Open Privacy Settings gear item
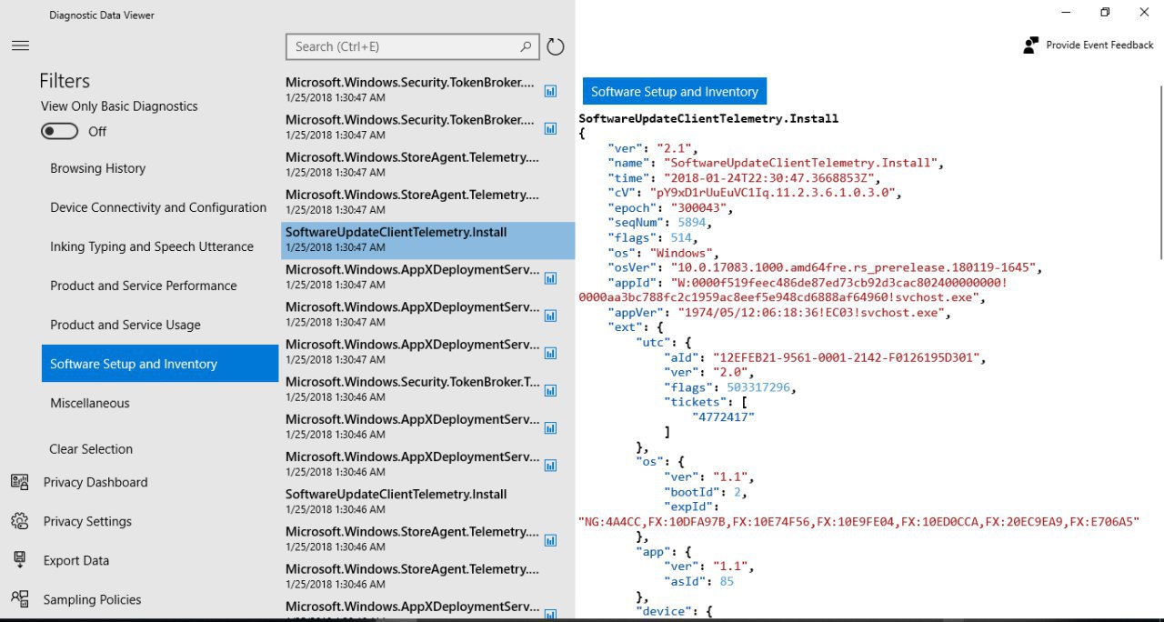This screenshot has height=622, width=1164. (87, 521)
